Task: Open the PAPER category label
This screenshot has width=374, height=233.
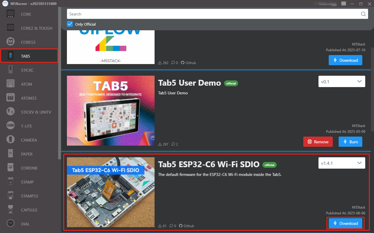Action: 27,154
